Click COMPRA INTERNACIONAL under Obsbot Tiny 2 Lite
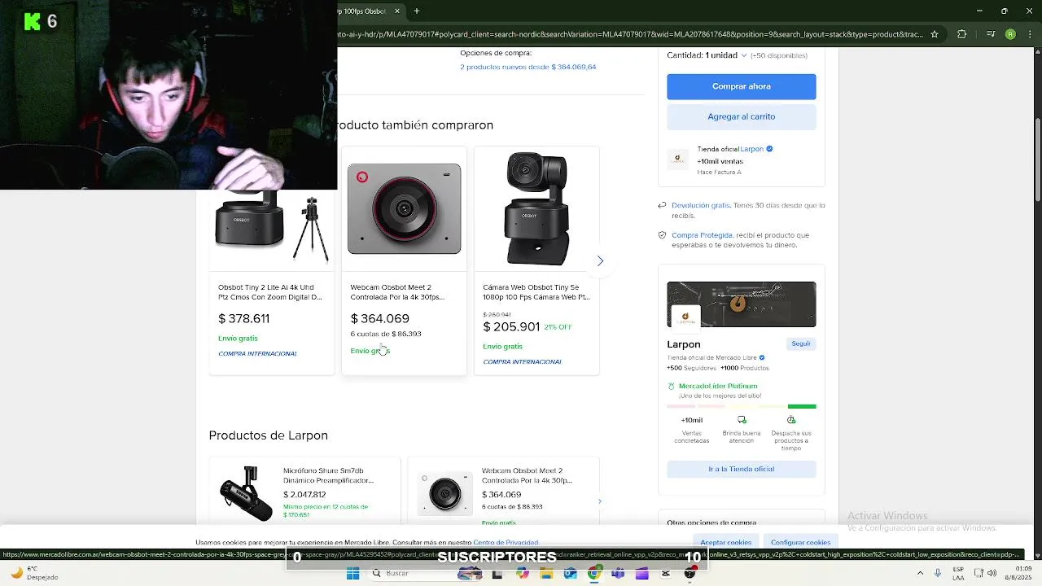Viewport: 1042px width, 586px height. click(257, 353)
